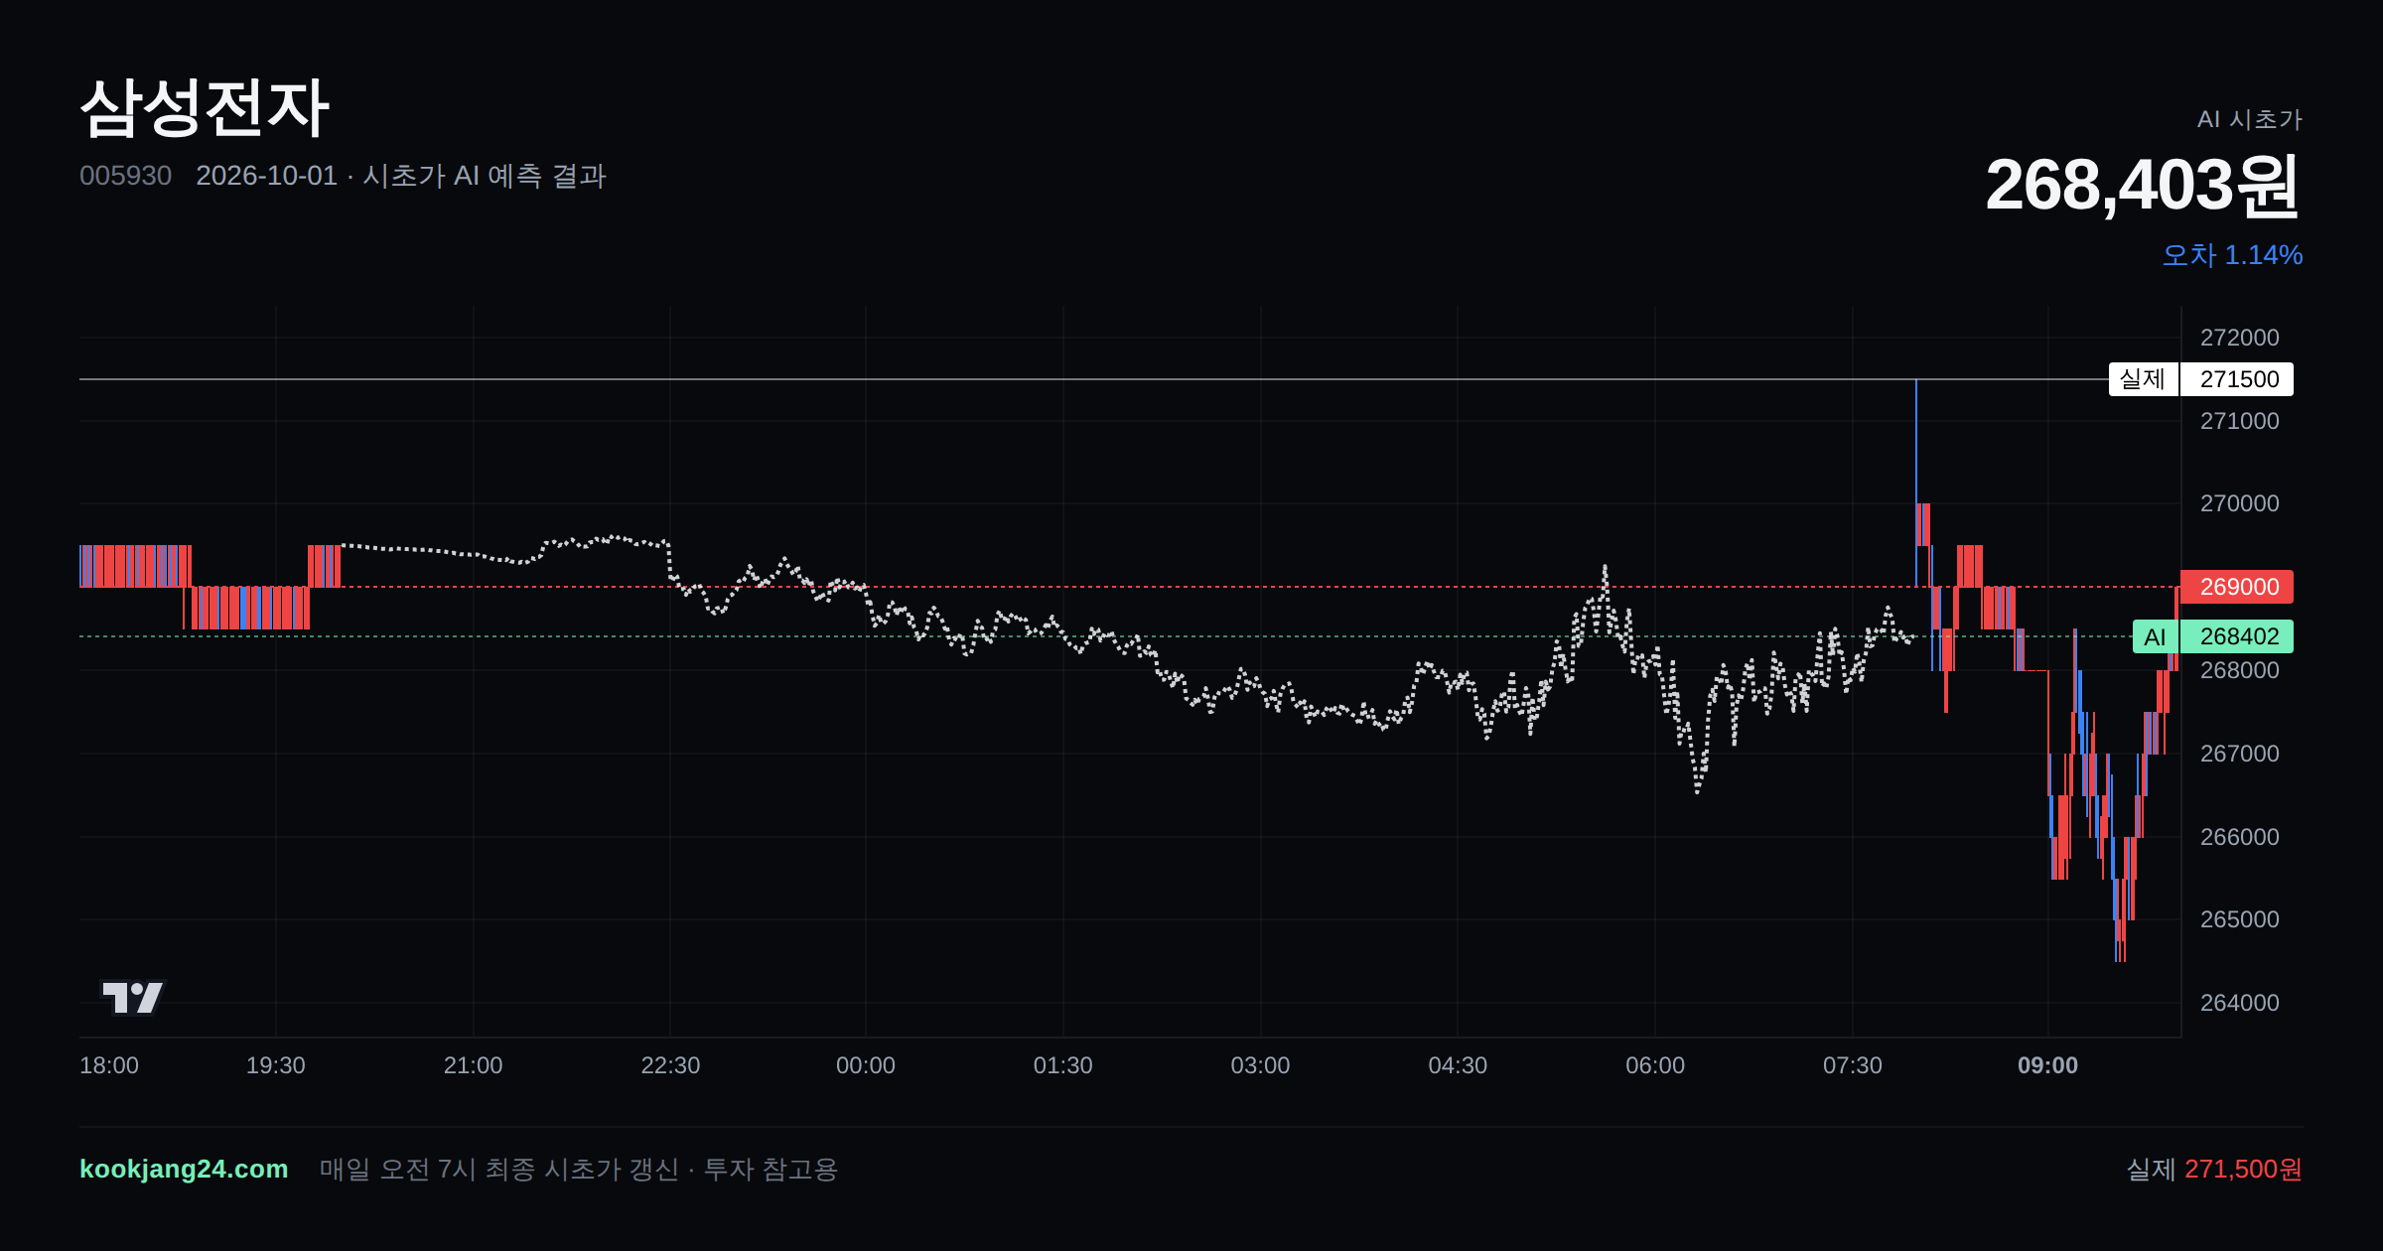Click the 실제 271500 price label
This screenshot has width=2383, height=1251.
[2200, 379]
